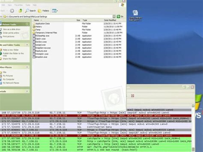Select the RDSessMgr.exe file icon
This screenshot has width=203, height=152.
coord(34,36)
